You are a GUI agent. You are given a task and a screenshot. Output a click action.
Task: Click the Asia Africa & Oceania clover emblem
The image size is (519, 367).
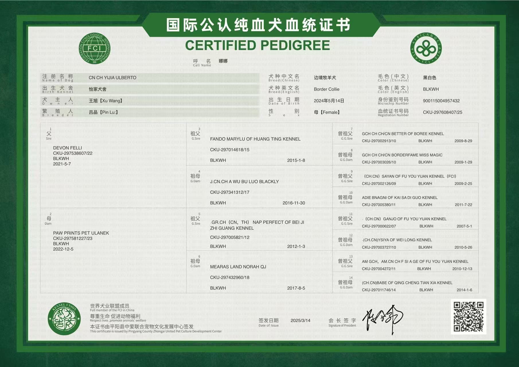426,48
